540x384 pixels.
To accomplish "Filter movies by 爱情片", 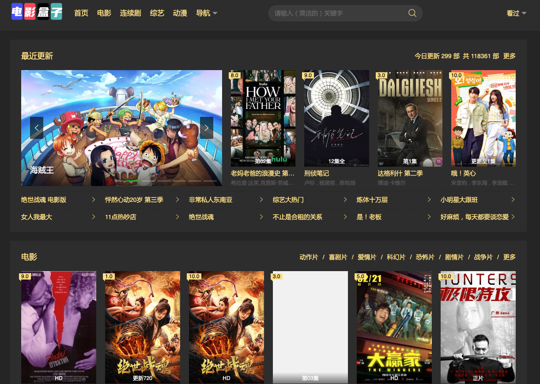I will click(x=367, y=257).
